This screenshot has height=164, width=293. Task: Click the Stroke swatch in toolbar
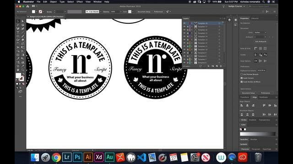[x=22, y=79]
